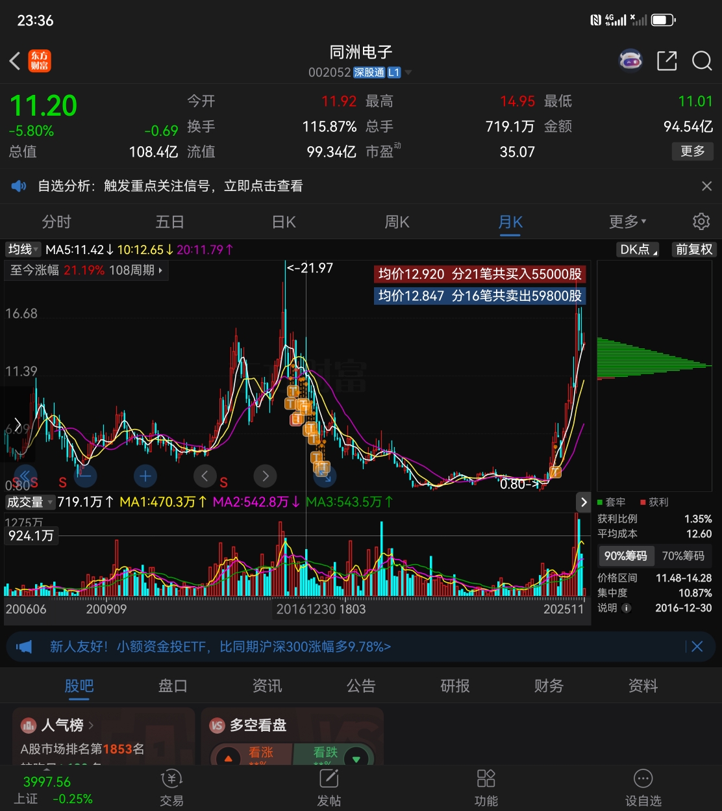Open the 小额资金投ETF promotion link
Image resolution: width=722 pixels, height=811 pixels.
coord(221,647)
